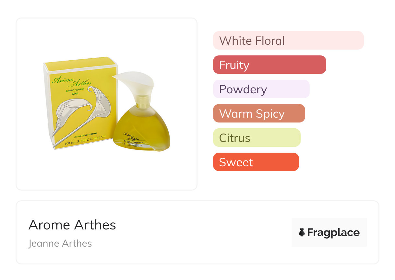Click the Fragplace wordmark text
The width and height of the screenshot is (395, 280).
(x=333, y=232)
